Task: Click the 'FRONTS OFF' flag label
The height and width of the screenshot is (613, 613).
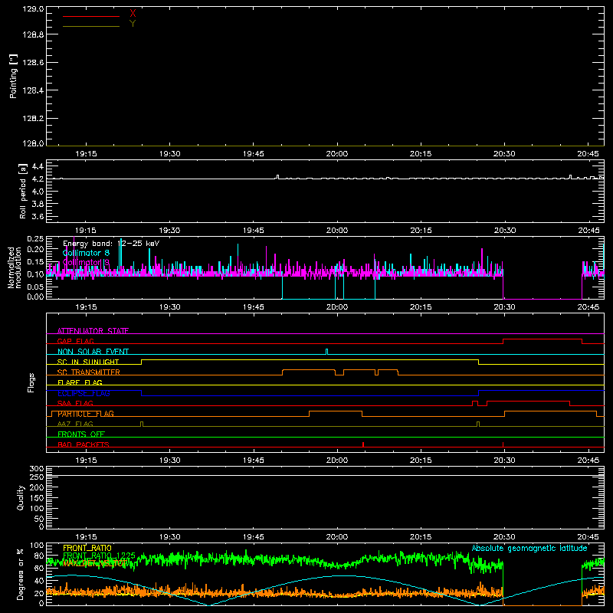Action: [x=81, y=434]
